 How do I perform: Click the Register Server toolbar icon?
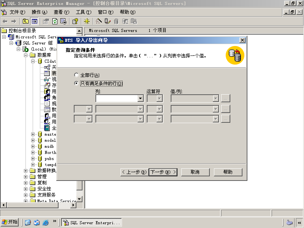(107, 21)
